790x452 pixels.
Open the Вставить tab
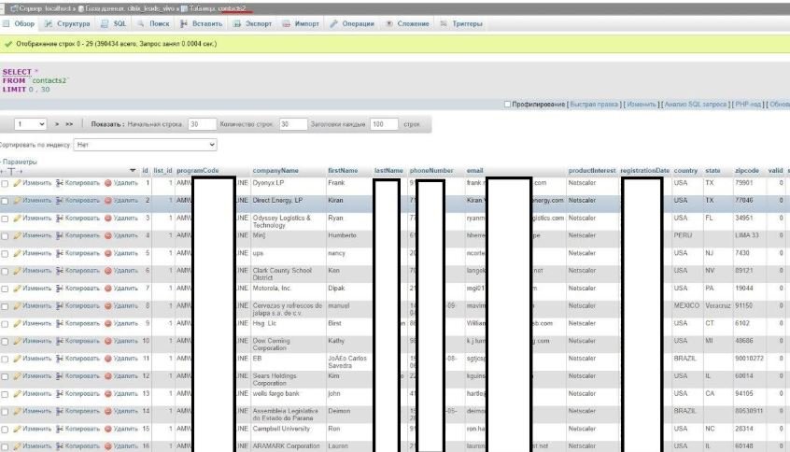pos(201,23)
